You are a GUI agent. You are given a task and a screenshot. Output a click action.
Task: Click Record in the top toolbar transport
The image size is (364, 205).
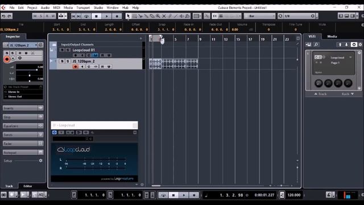pos(117,16)
